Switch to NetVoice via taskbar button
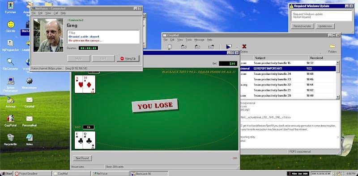 111,173
